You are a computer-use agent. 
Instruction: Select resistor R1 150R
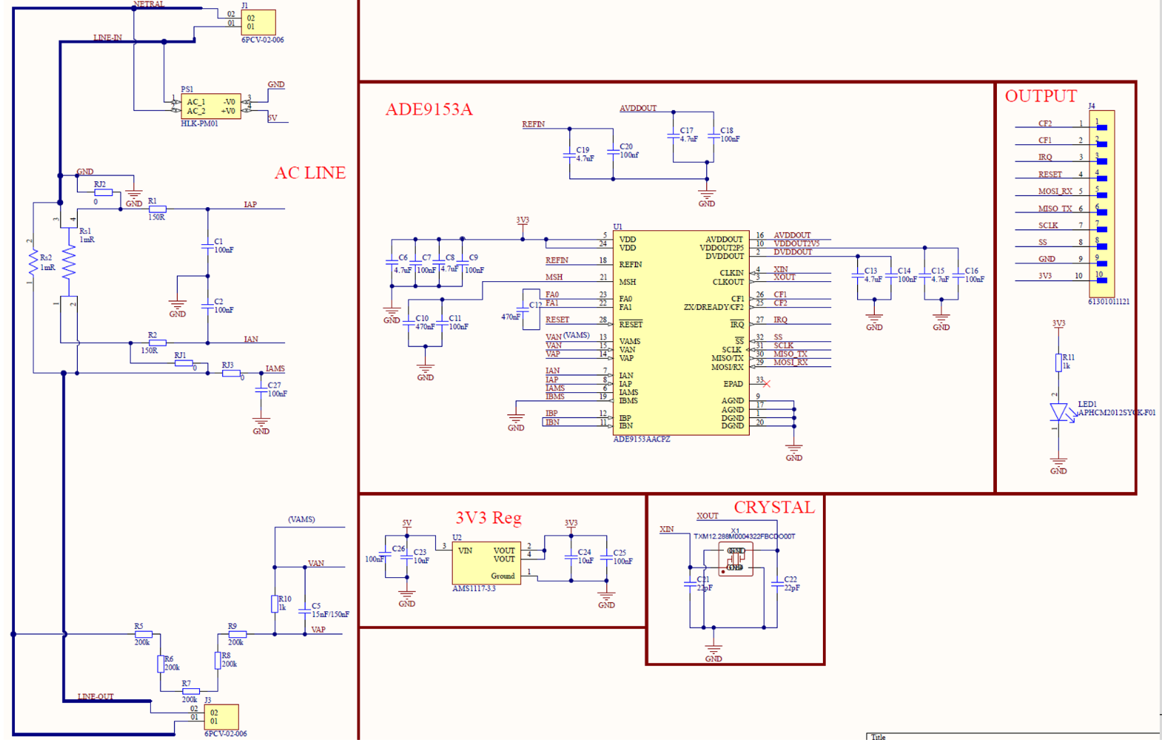(157, 209)
